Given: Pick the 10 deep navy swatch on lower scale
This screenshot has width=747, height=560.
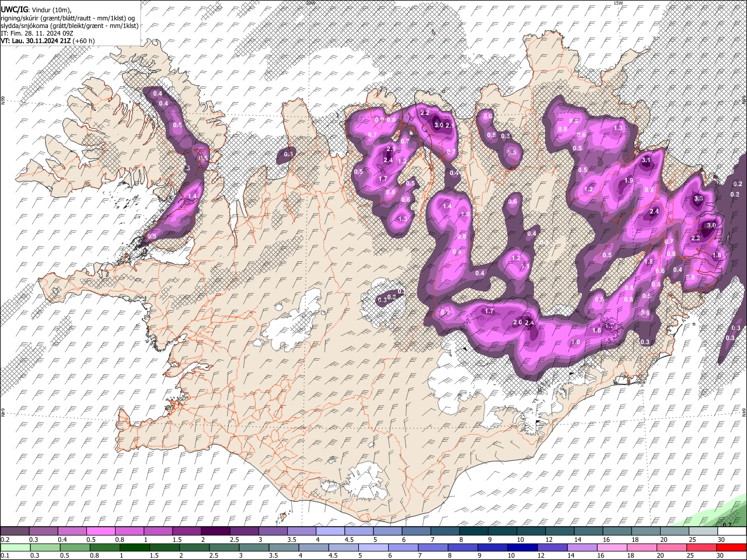Looking at the screenshot, I should point(522,548).
